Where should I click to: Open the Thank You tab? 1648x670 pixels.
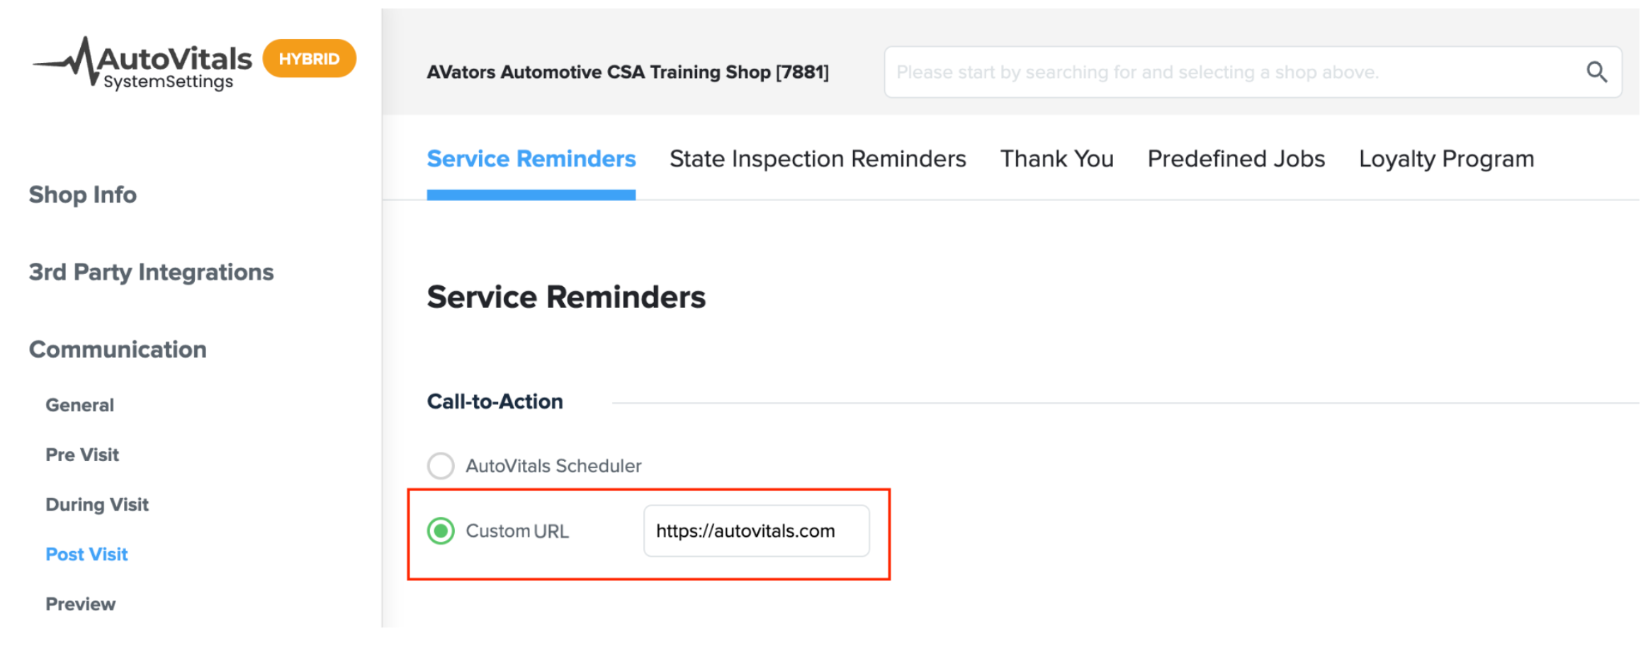tap(1056, 159)
